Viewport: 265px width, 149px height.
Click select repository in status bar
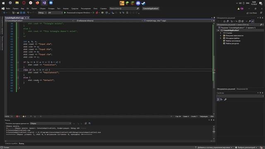pyautogui.click(x=246, y=147)
